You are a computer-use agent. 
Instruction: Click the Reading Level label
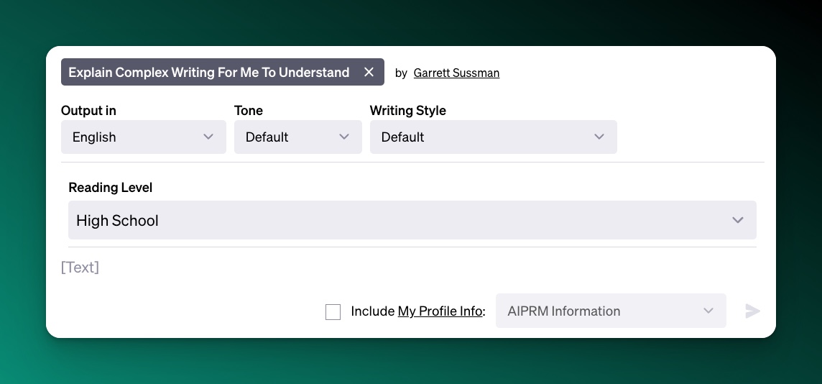[x=111, y=187]
